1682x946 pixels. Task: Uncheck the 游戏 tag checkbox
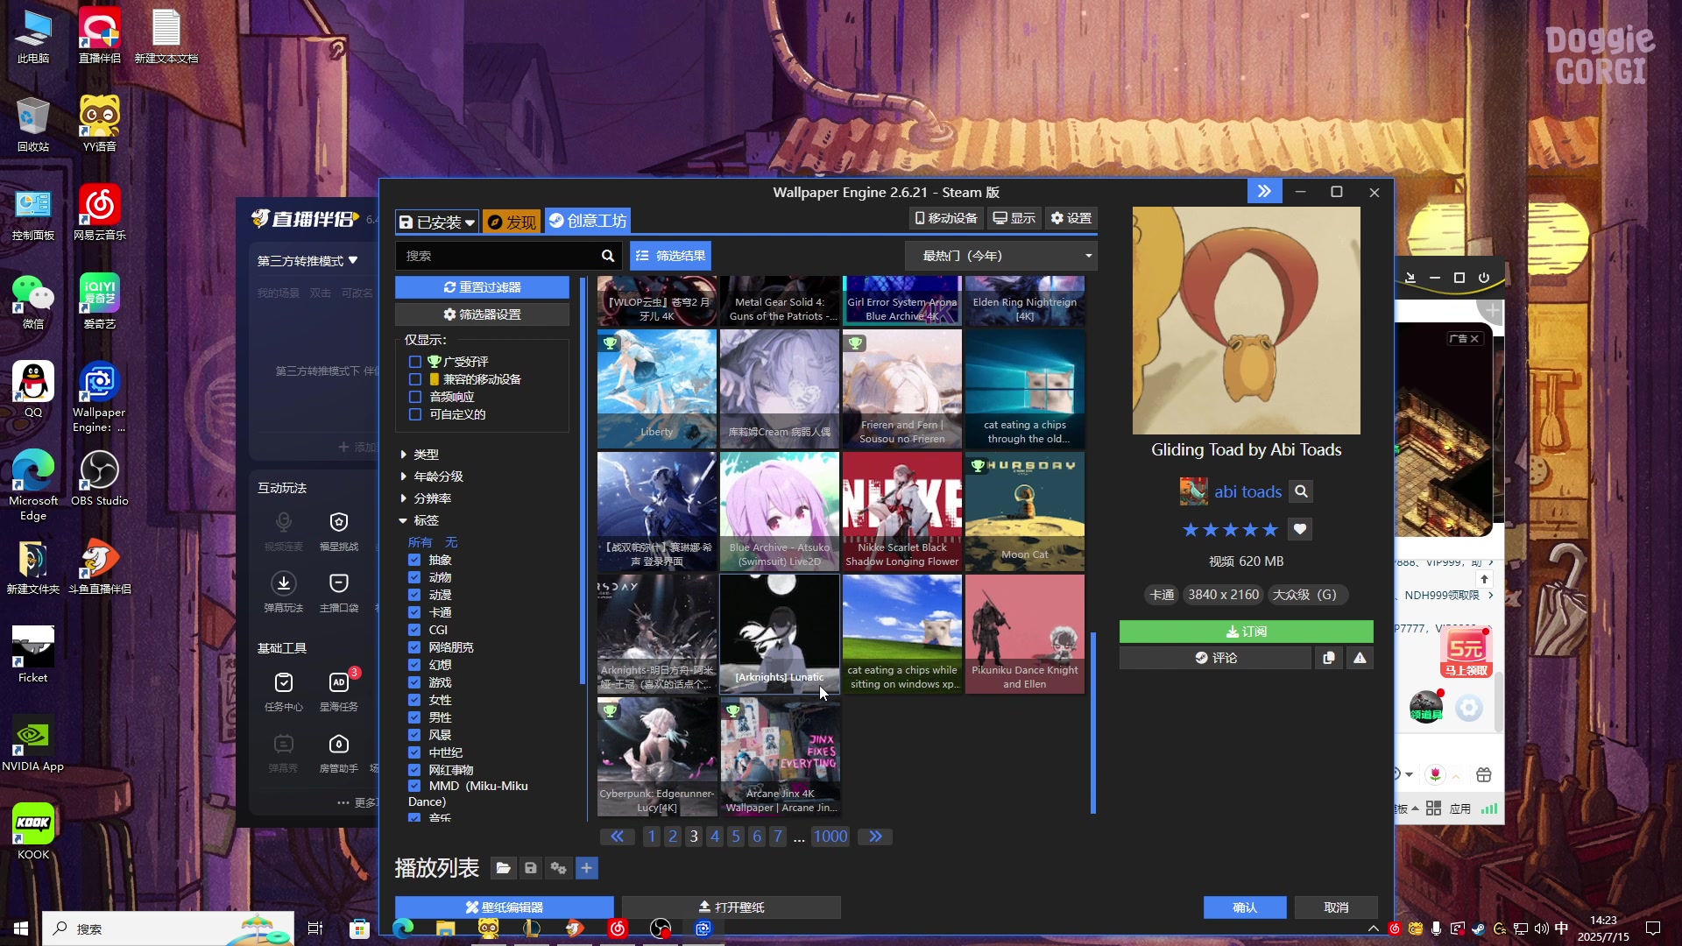click(x=414, y=682)
